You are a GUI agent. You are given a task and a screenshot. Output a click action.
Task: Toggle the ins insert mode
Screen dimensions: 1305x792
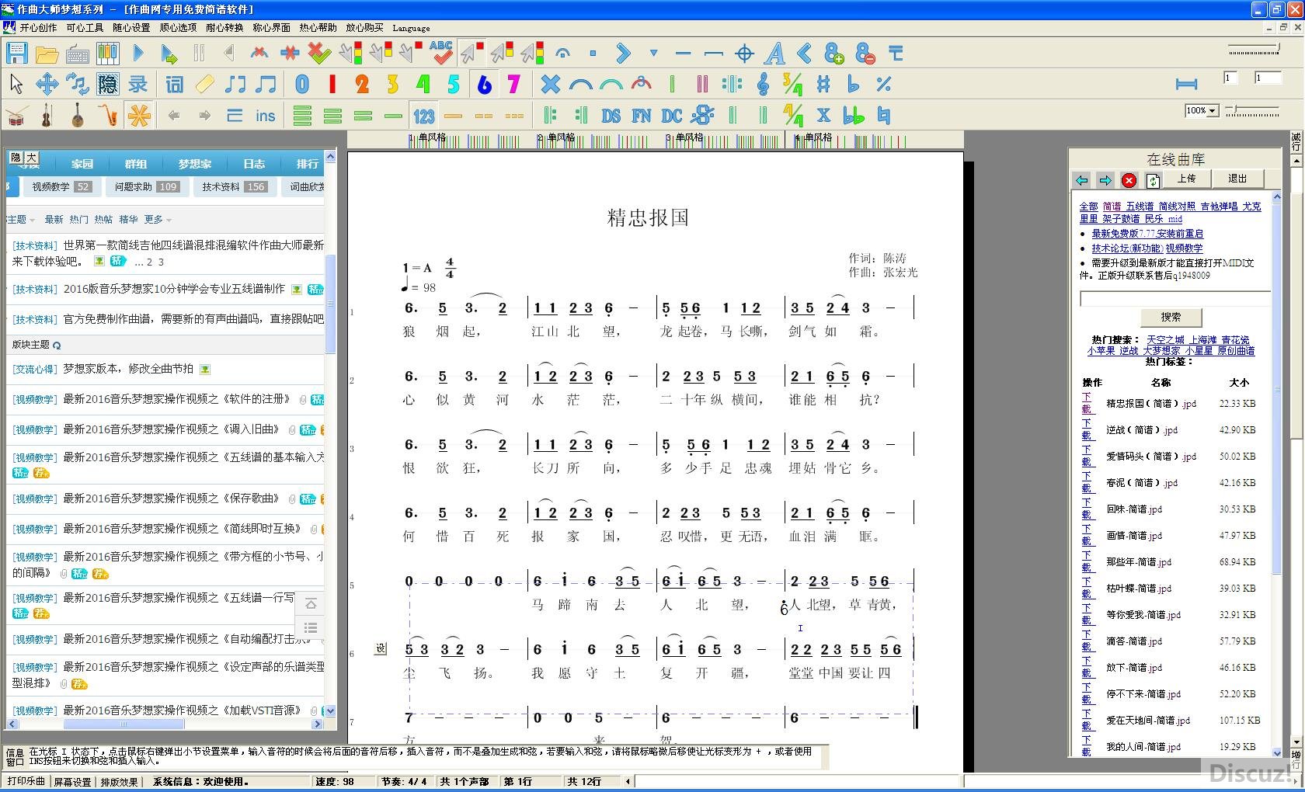point(266,116)
